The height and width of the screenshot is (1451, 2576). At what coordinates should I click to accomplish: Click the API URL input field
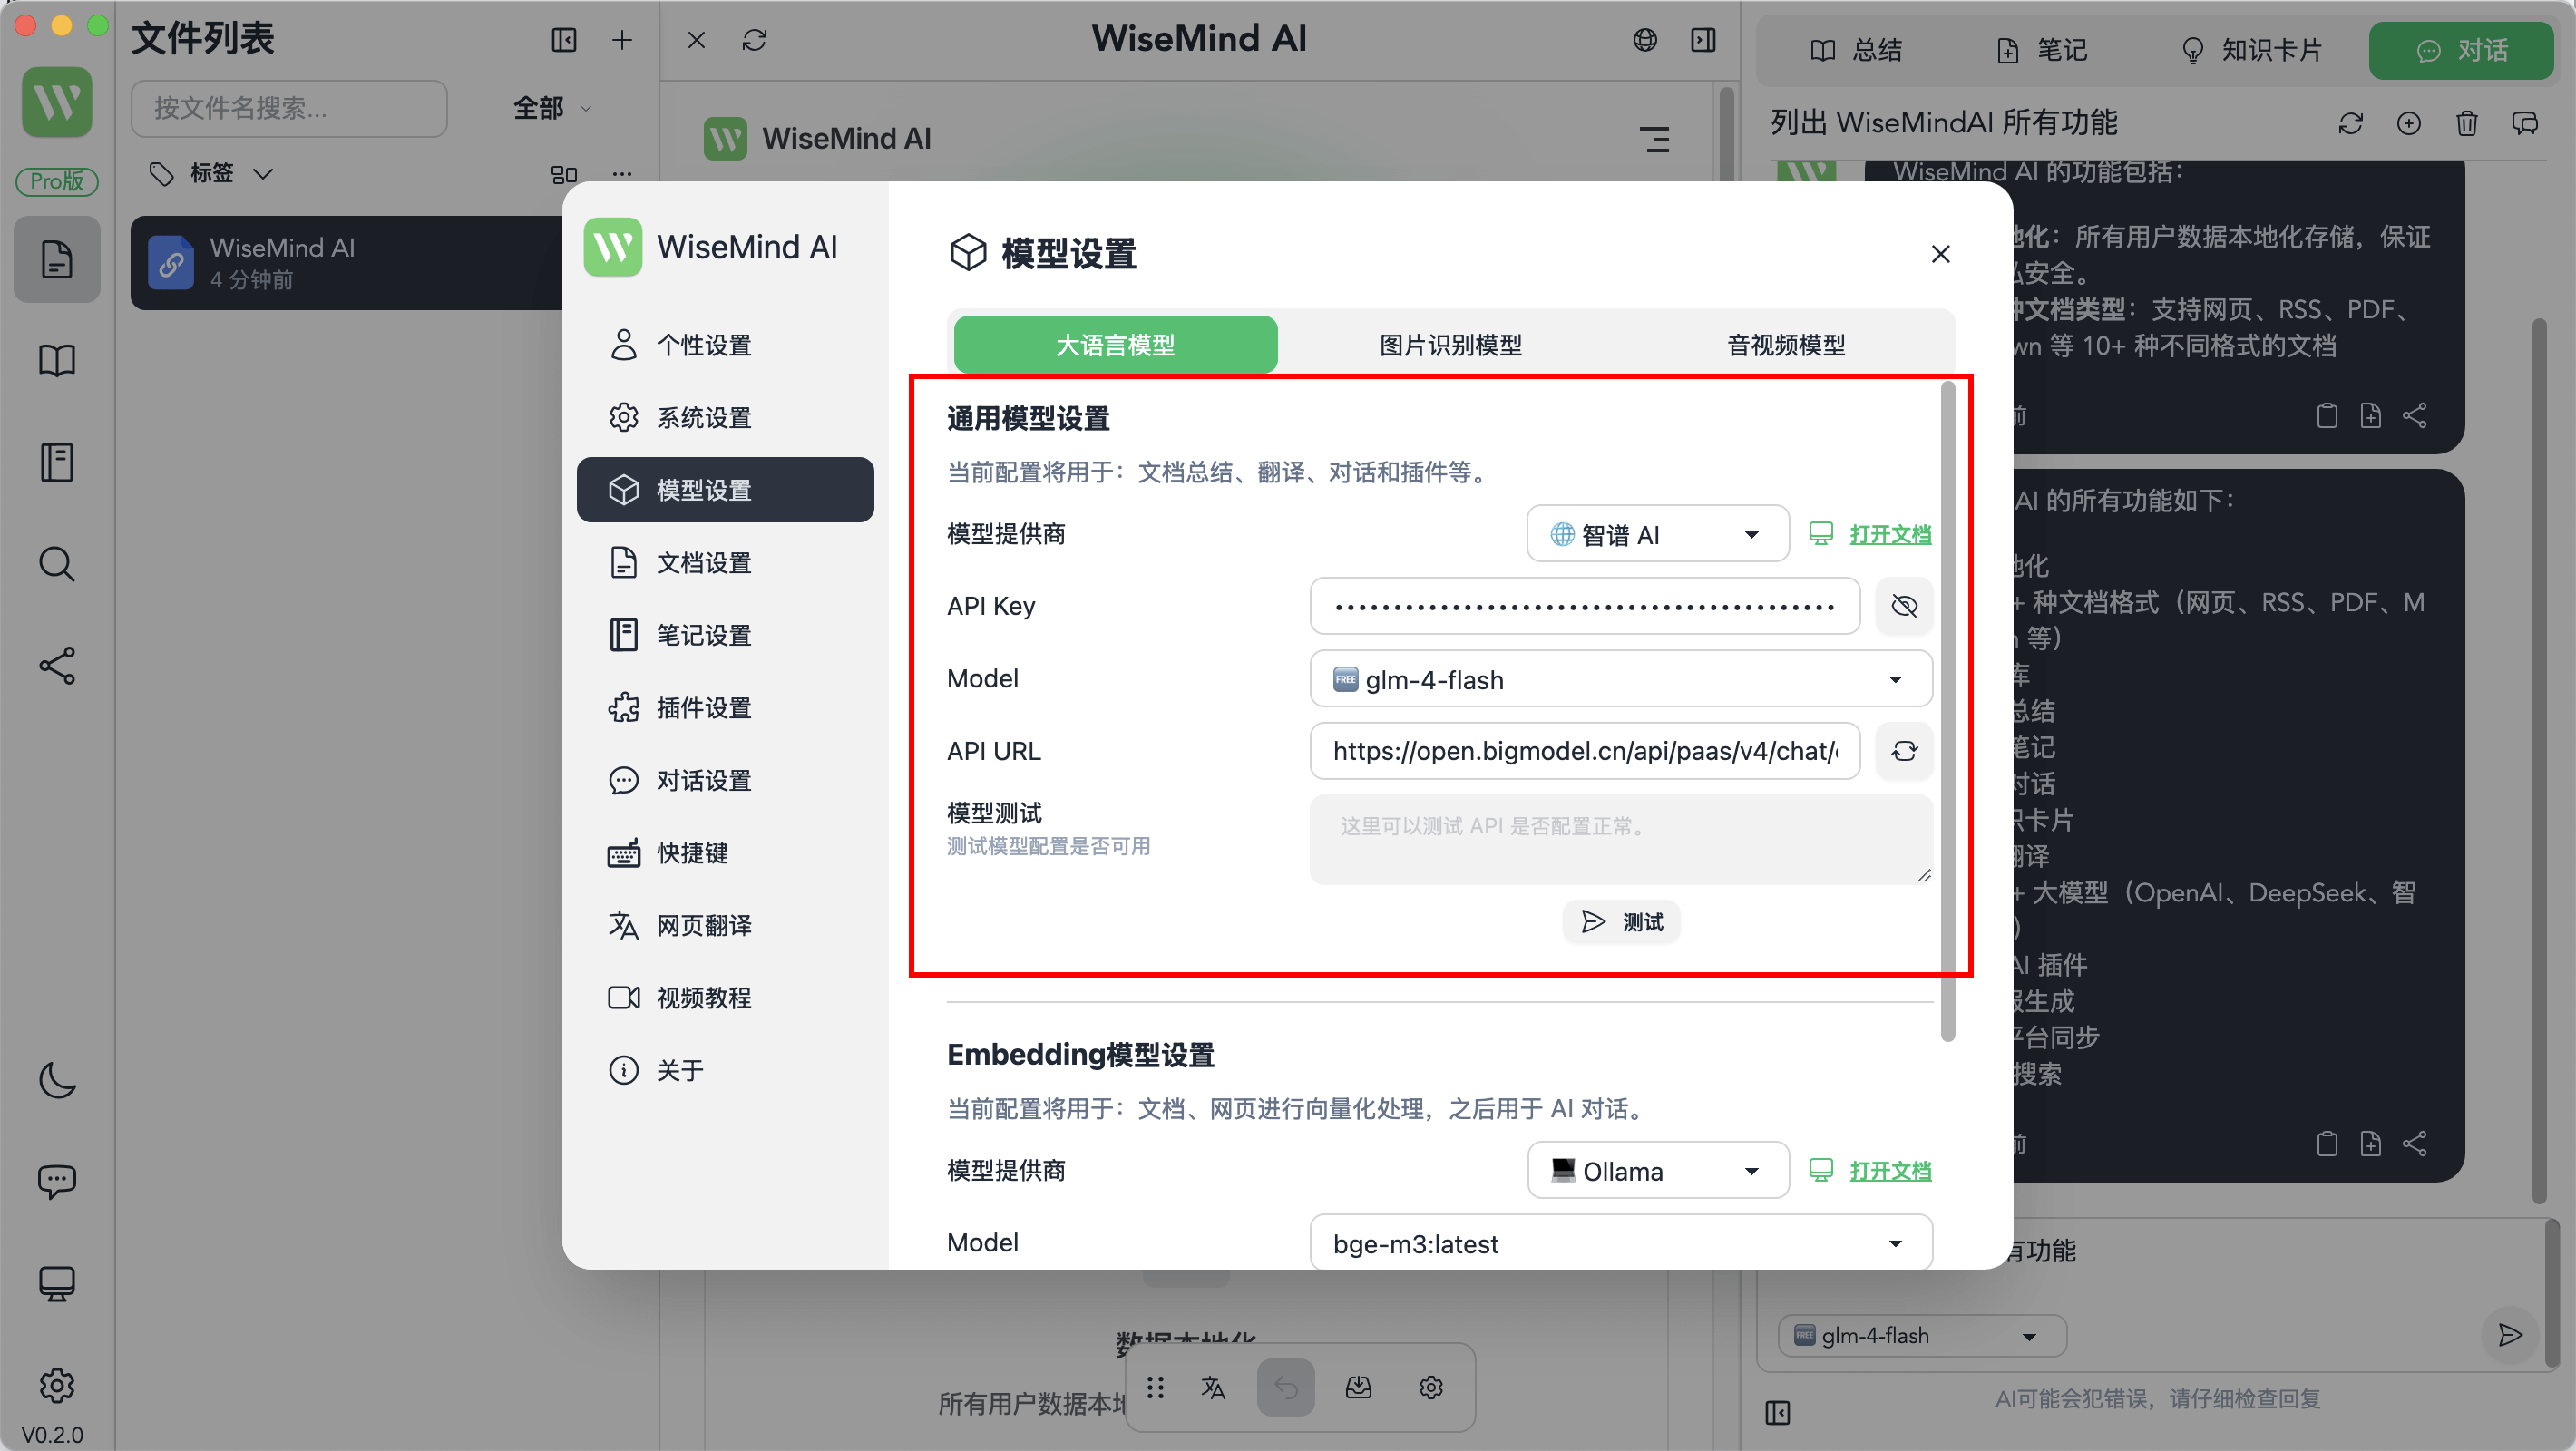click(x=1585, y=751)
